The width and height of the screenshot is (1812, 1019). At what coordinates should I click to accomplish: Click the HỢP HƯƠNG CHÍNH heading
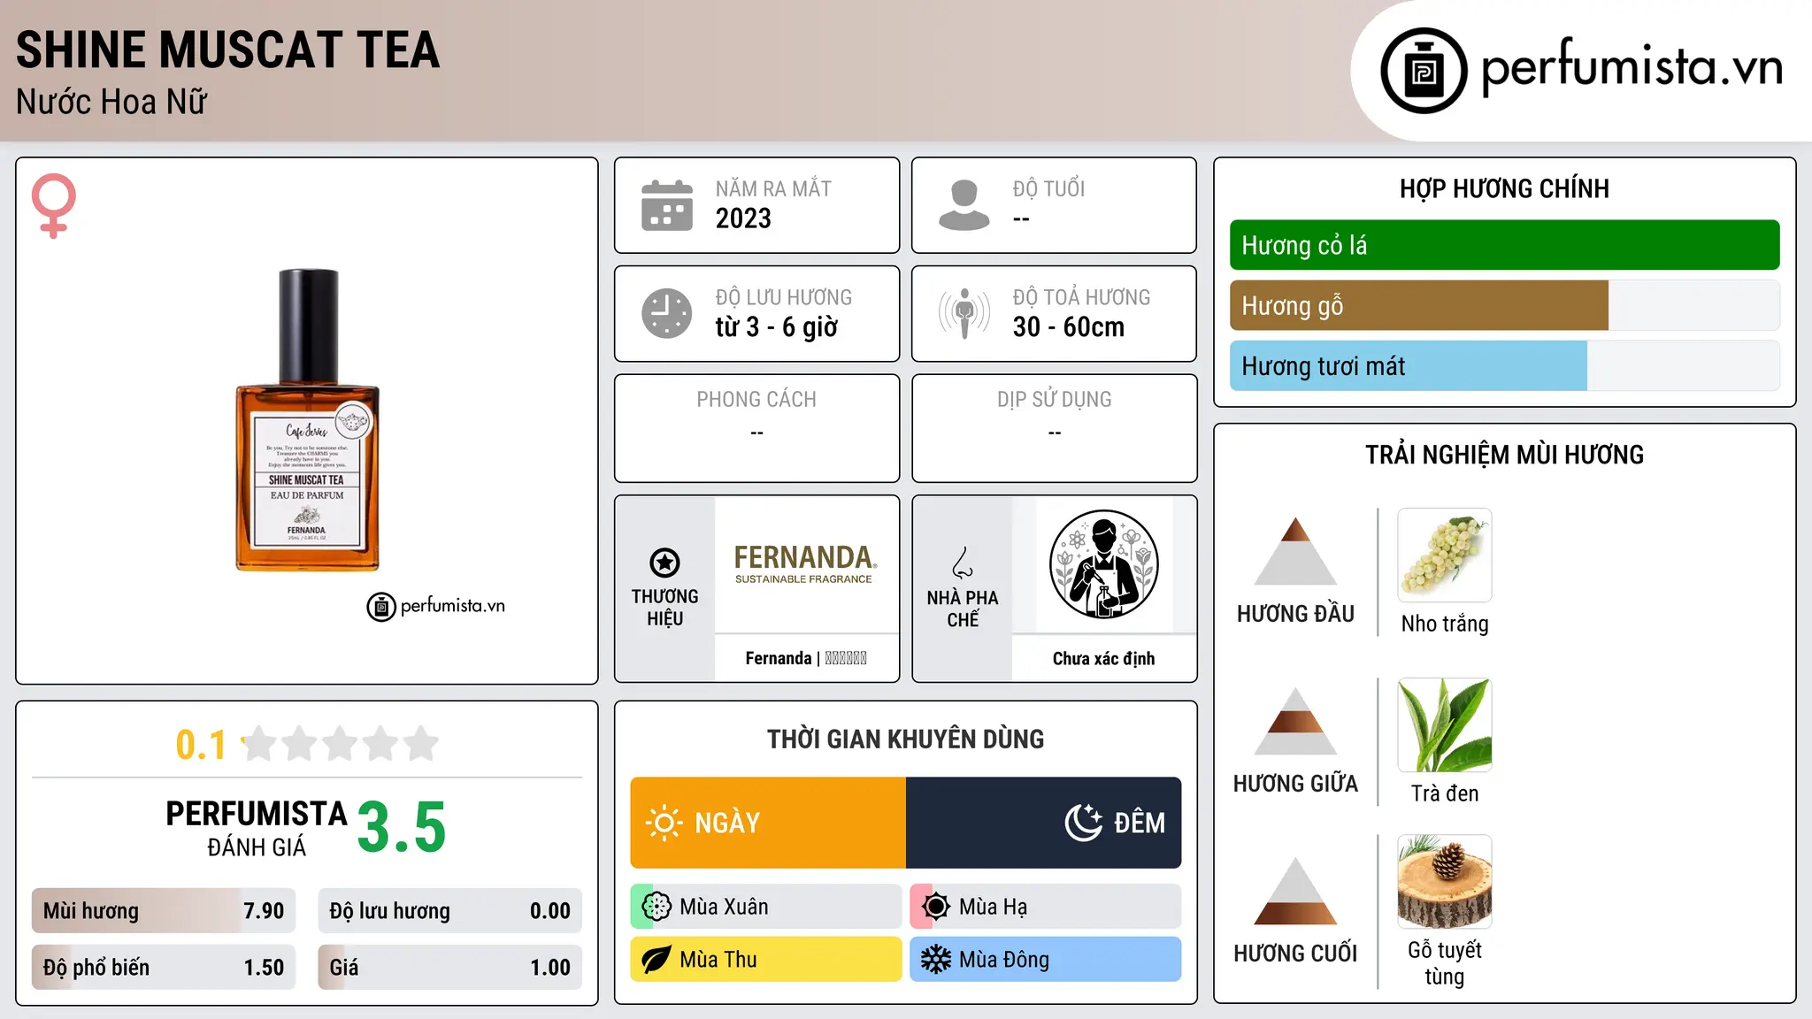click(x=1504, y=188)
